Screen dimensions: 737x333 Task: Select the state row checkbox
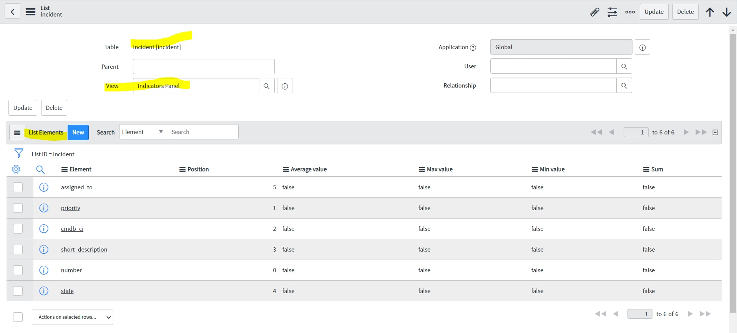[18, 291]
